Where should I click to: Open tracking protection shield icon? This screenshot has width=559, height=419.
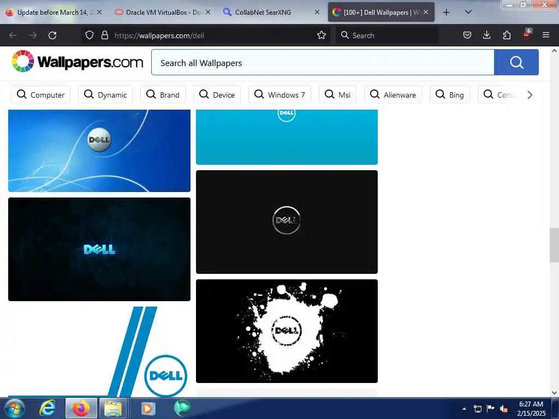pos(90,35)
